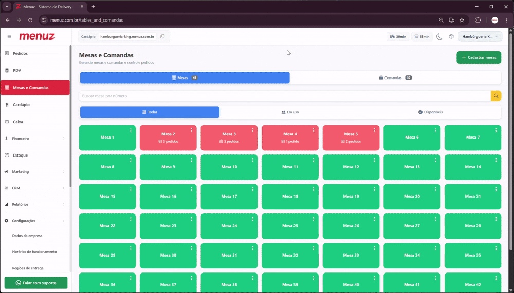Open the Chrome profile avatar
514x293 pixels.
[x=495, y=20]
